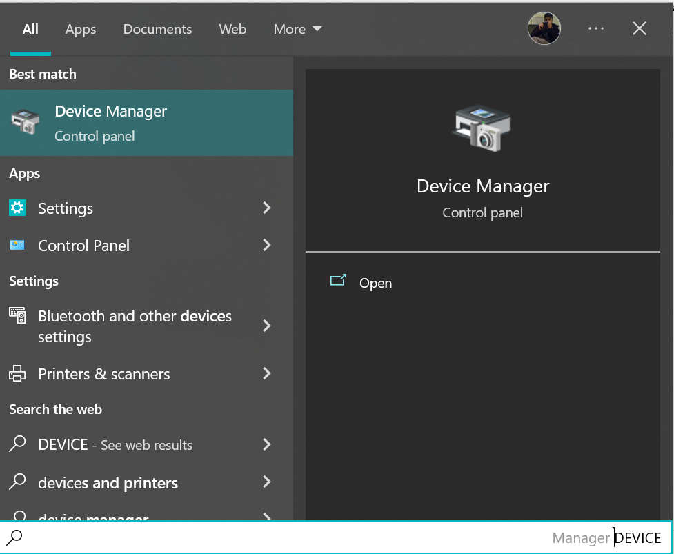674x554 pixels.
Task: Click the magnifier icon beside devices and printers
Action: point(17,482)
